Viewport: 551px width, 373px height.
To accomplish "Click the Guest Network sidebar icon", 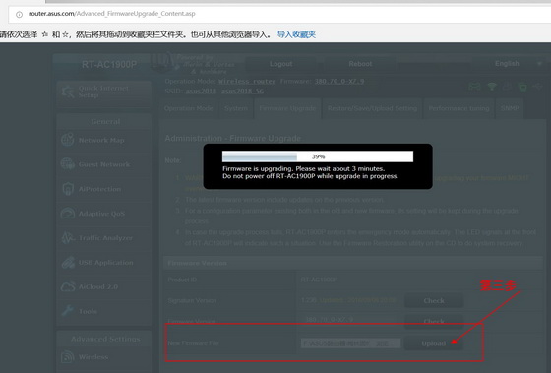I will pos(68,163).
